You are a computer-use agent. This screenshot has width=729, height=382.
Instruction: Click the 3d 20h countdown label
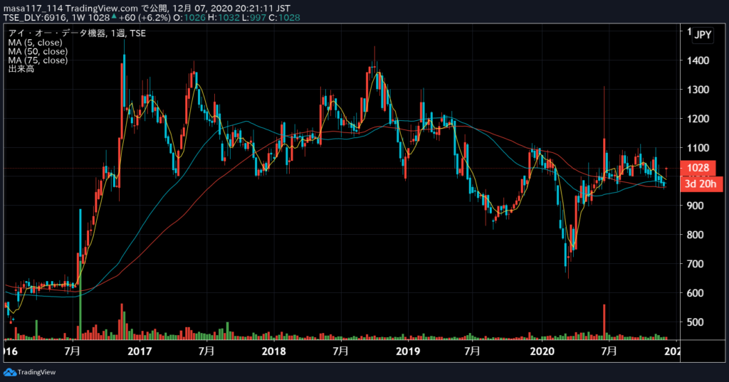coord(701,184)
